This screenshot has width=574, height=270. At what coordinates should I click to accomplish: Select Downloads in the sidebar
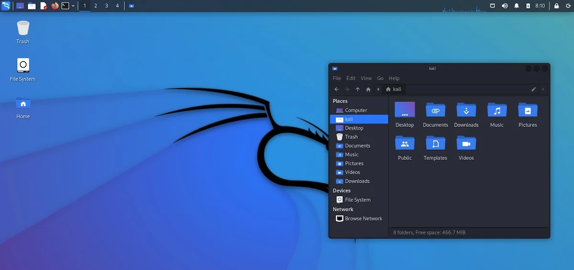(359, 181)
